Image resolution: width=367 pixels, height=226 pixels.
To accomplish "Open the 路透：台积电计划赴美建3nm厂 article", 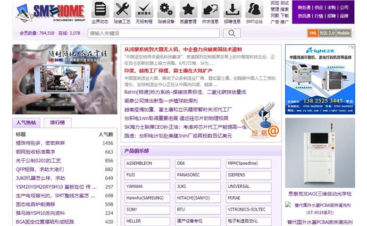I will coord(178,136).
